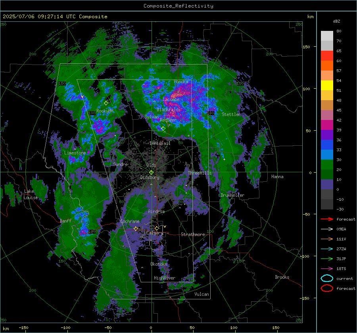Click the red 'forecast' ellipse legend icon
The width and height of the screenshot is (357, 333).
tap(327, 288)
